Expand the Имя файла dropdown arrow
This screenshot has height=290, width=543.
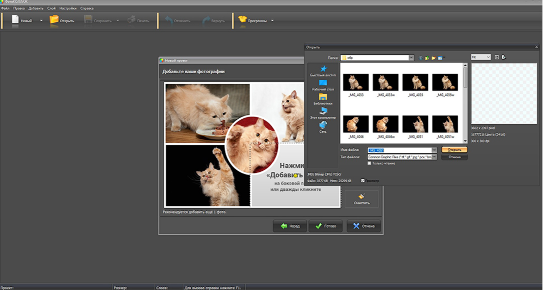click(x=434, y=150)
